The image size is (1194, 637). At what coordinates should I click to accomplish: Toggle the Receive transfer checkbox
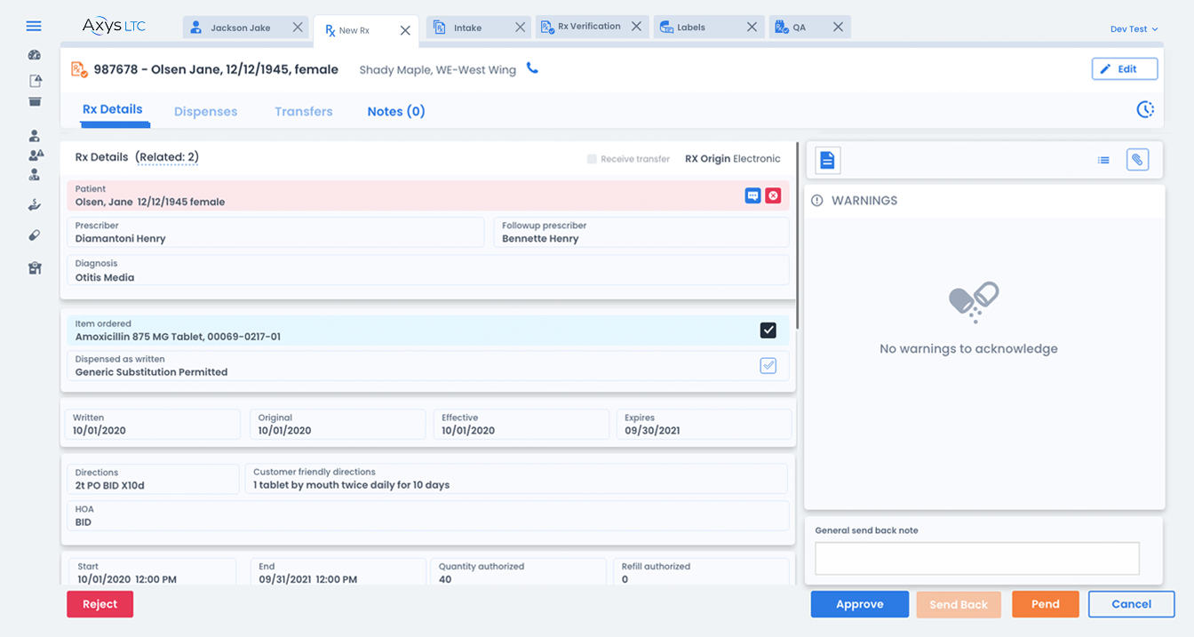[592, 159]
